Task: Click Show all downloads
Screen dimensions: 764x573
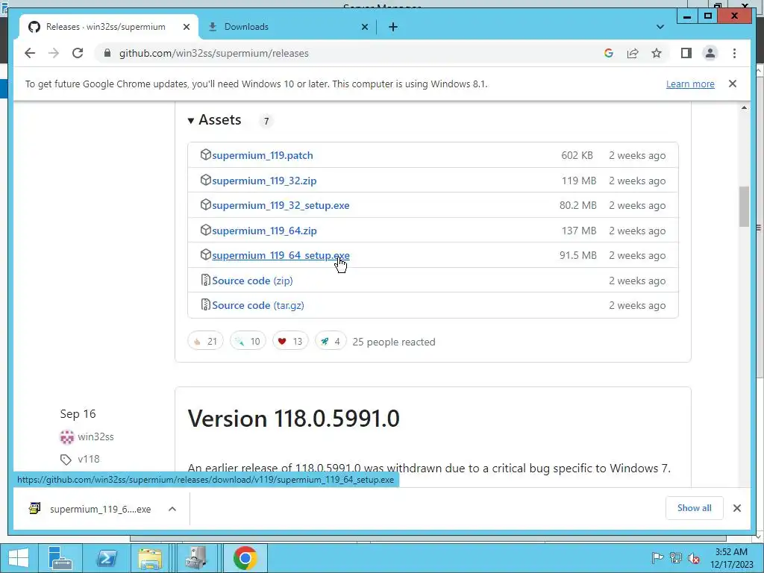Action: coord(695,508)
